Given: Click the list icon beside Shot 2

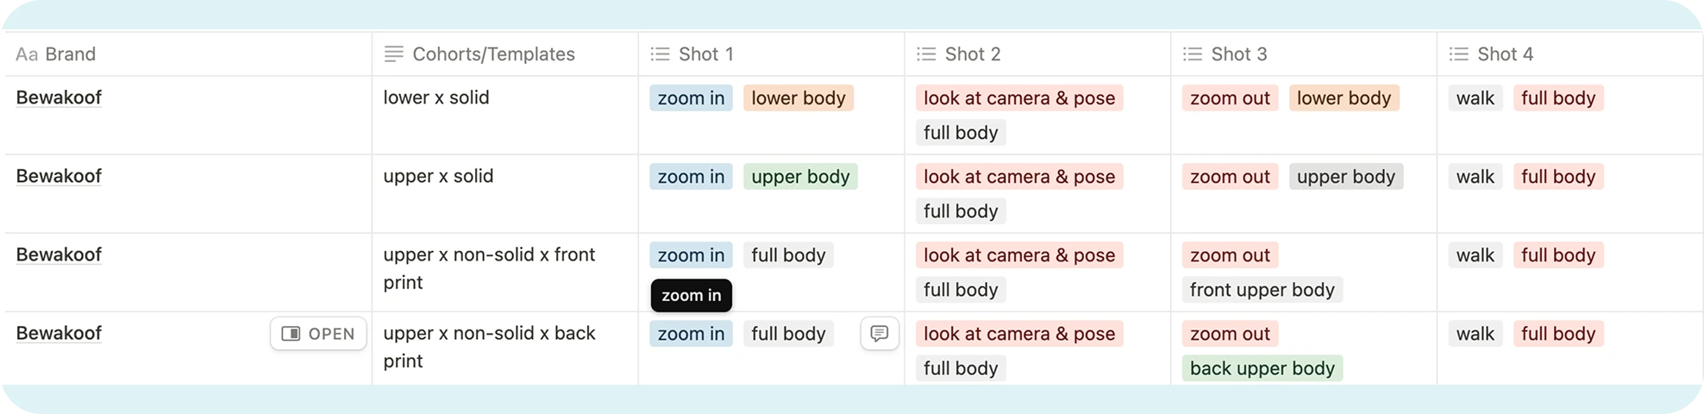Looking at the screenshot, I should pos(926,54).
